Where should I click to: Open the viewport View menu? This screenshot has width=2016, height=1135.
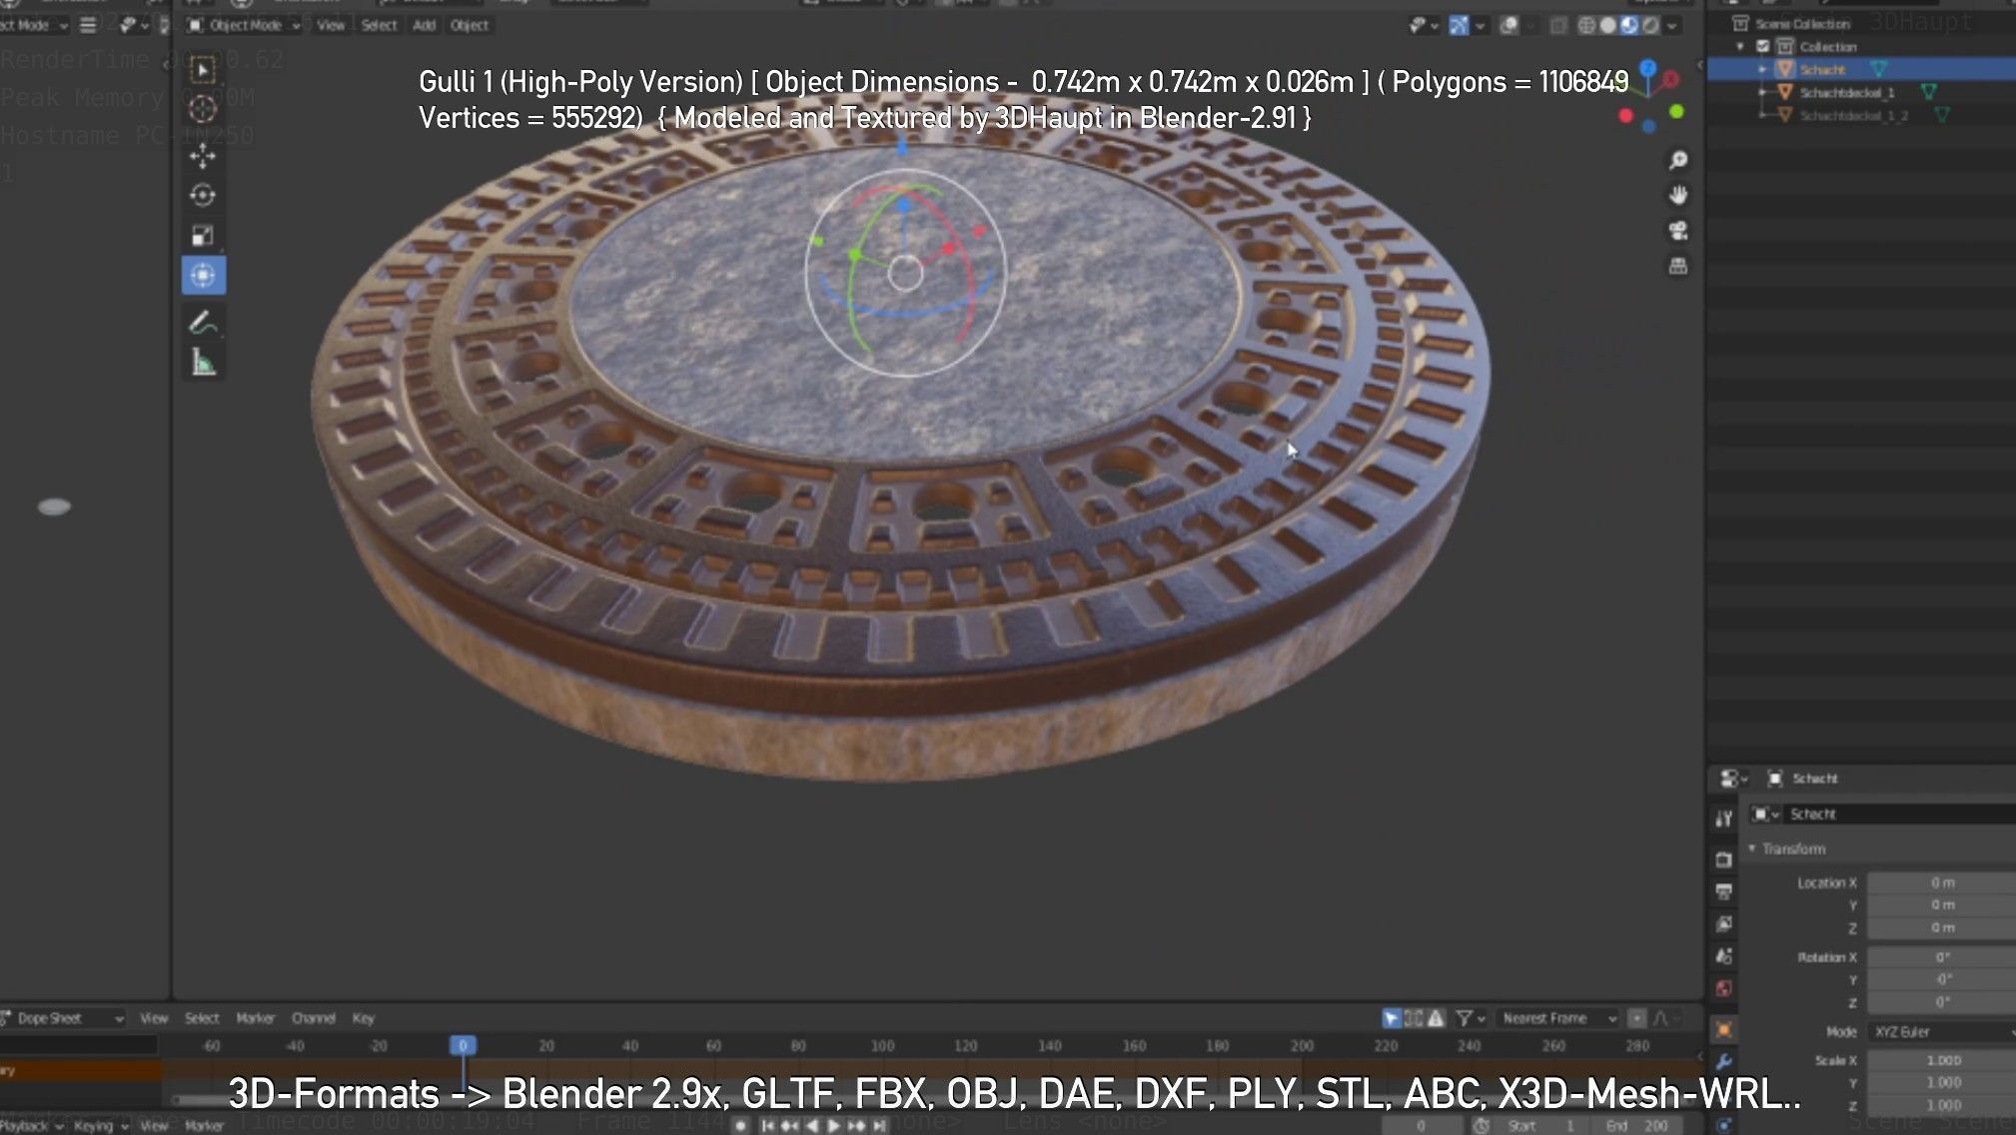331,25
